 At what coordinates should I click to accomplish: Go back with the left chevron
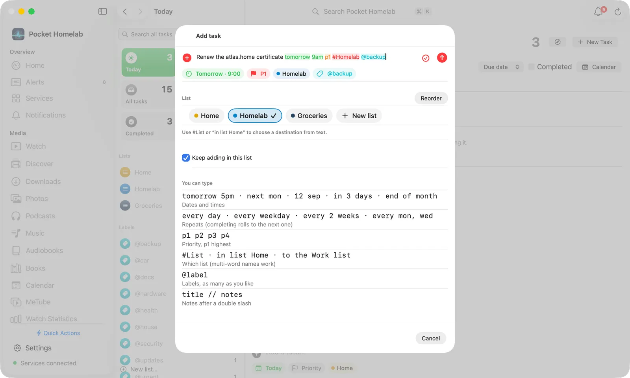(x=125, y=11)
